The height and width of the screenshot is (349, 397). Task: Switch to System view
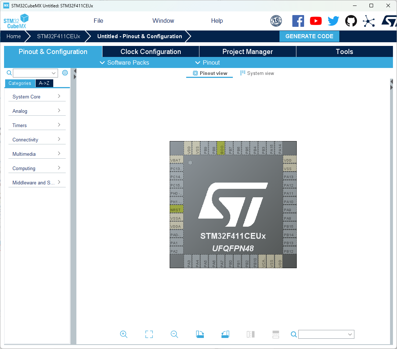[257, 73]
